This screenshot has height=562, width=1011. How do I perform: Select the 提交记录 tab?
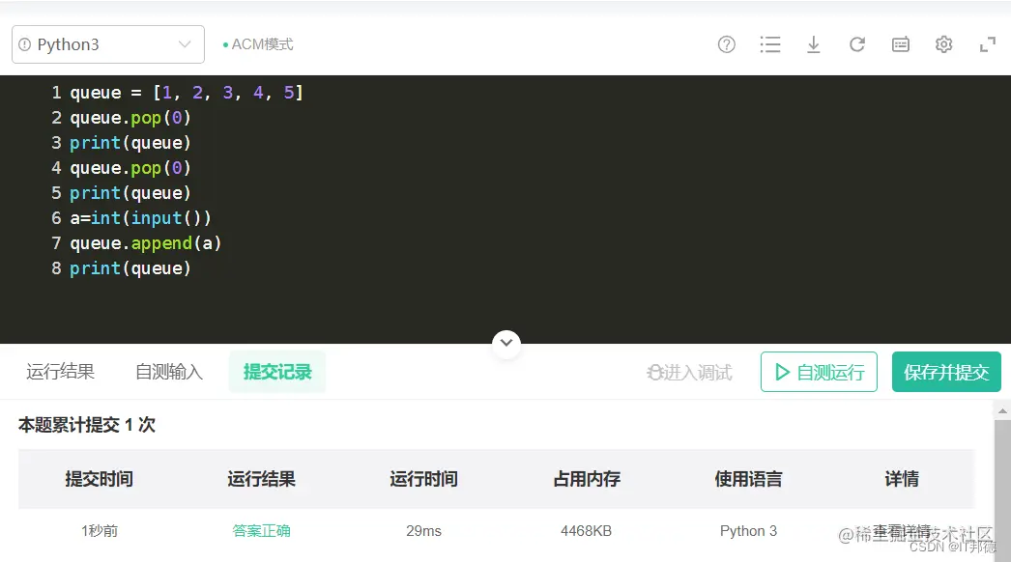[x=277, y=372]
